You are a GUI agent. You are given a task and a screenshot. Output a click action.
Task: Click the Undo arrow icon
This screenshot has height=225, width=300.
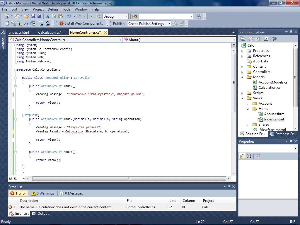(x=69, y=16)
